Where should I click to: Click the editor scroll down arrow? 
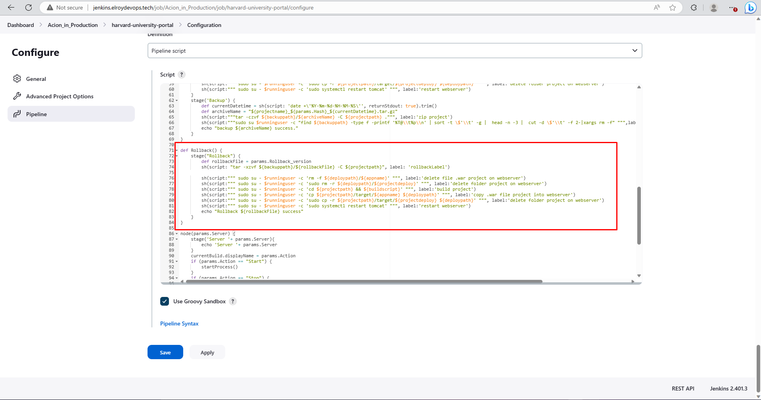[x=639, y=276]
